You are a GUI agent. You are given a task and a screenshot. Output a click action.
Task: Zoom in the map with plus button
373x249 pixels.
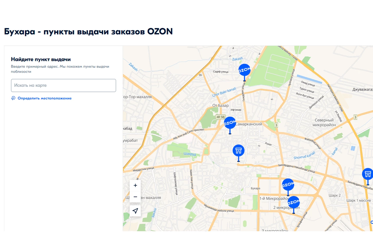tap(135, 185)
